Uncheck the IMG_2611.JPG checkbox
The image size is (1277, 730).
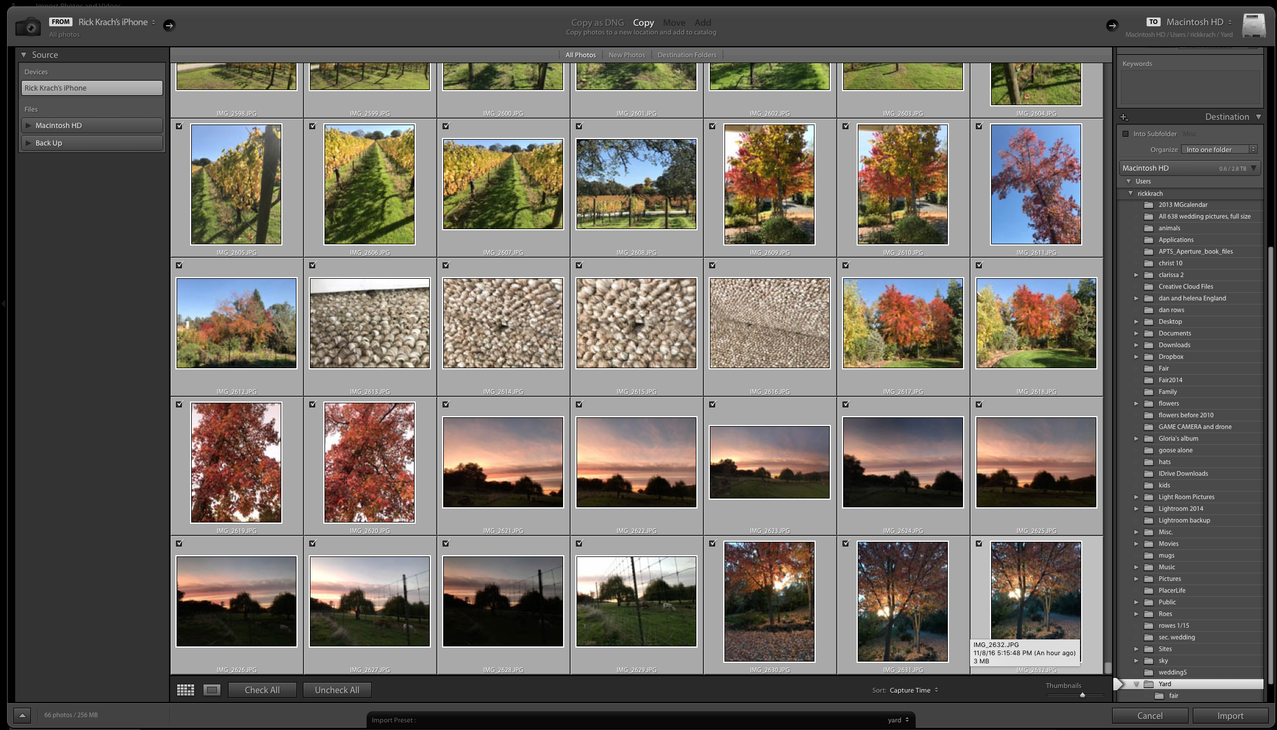(979, 126)
